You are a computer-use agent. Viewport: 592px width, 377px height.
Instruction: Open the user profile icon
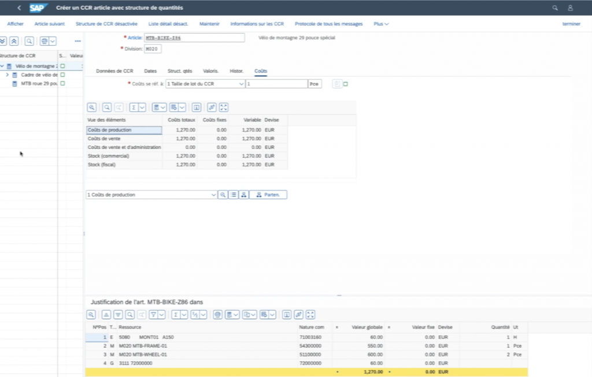pyautogui.click(x=571, y=8)
